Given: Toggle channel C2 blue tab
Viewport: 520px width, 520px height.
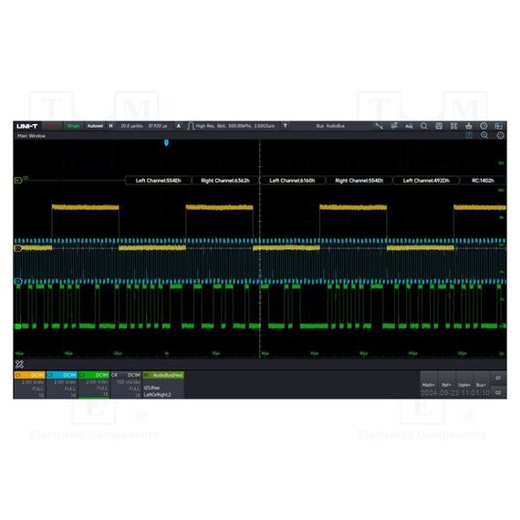Looking at the screenshot, I should [62, 375].
